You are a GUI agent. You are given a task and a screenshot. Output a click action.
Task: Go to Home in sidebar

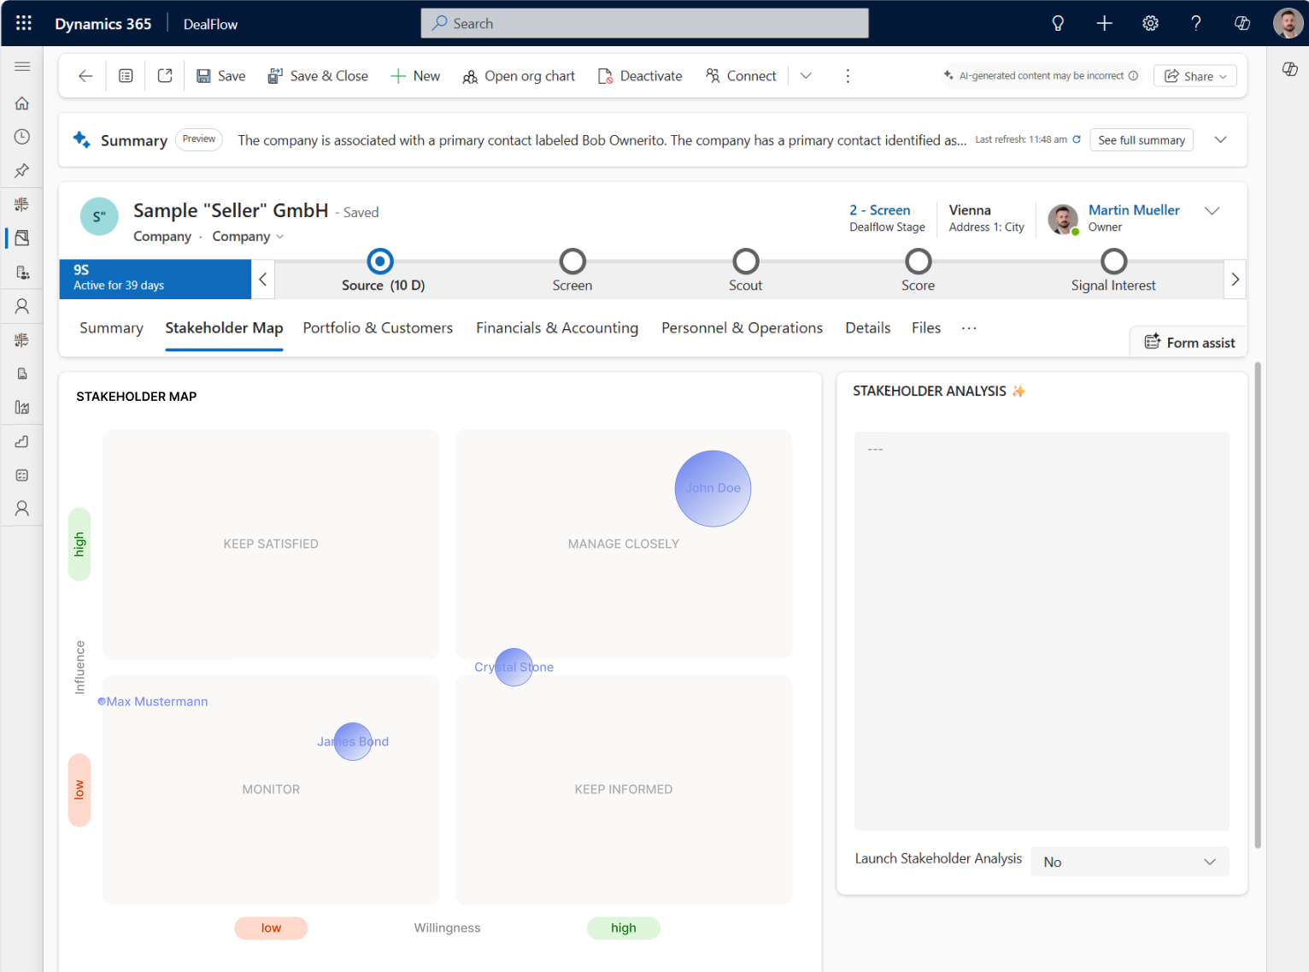22,103
